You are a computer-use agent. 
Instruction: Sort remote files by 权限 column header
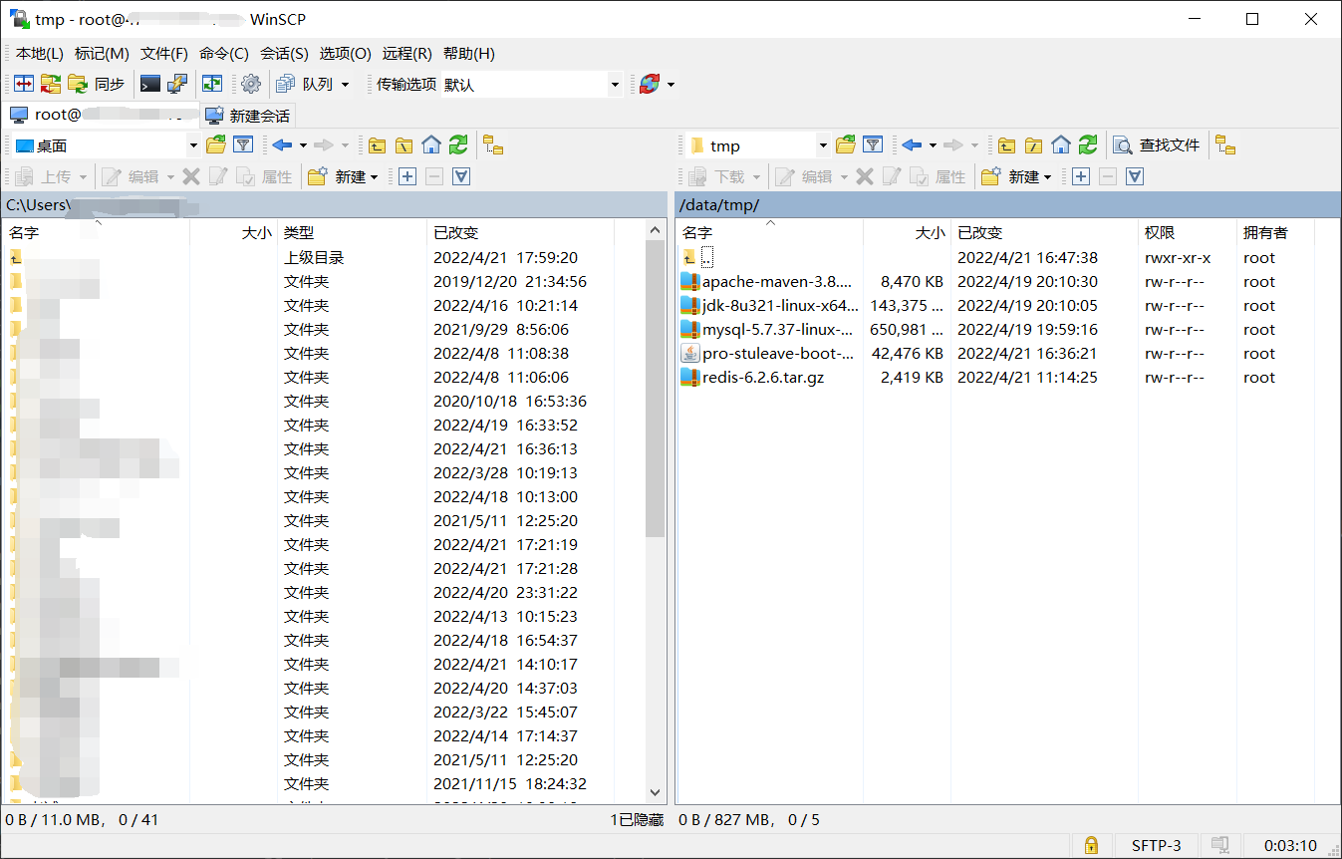pyautogui.click(x=1187, y=232)
